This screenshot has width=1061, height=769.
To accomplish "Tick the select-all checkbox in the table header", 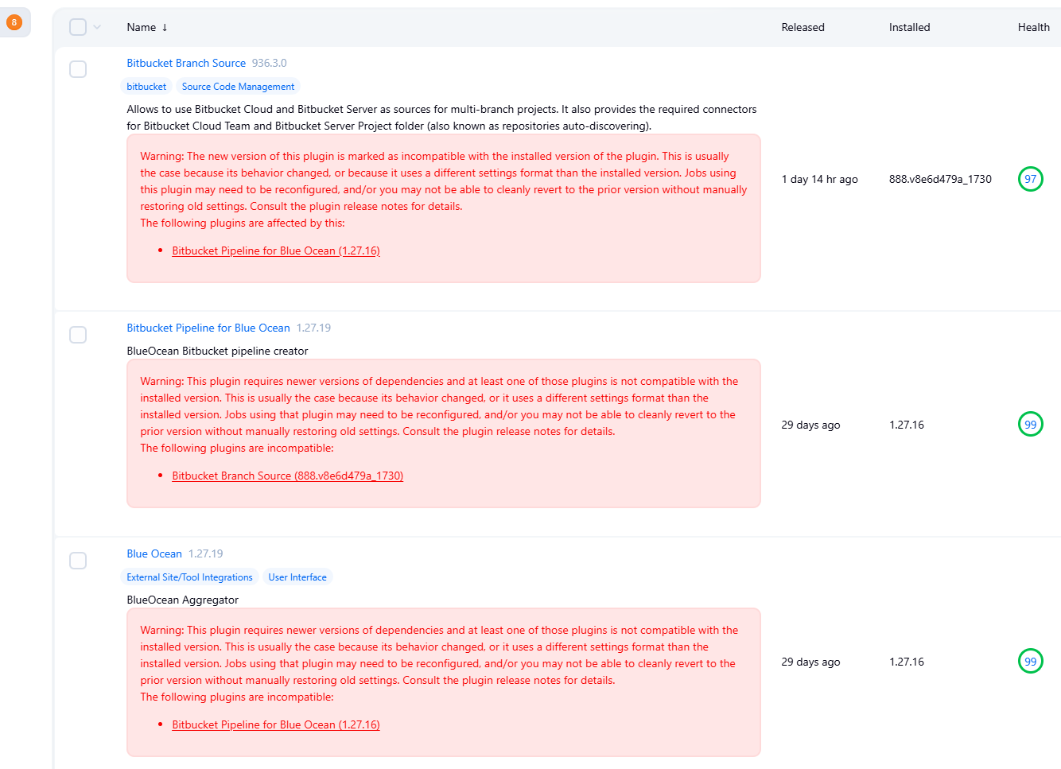I will click(x=78, y=27).
